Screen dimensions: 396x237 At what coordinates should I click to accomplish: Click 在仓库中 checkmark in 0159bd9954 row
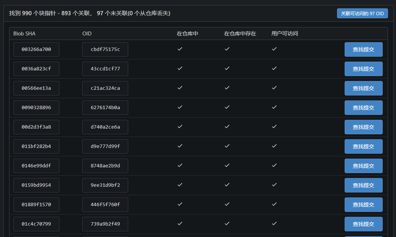click(180, 185)
